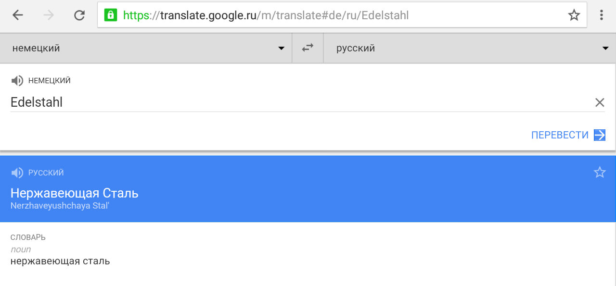This screenshot has width=616, height=286.
Task: Click the ПЕРЕВЕСТИ translate button
Action: click(x=560, y=135)
